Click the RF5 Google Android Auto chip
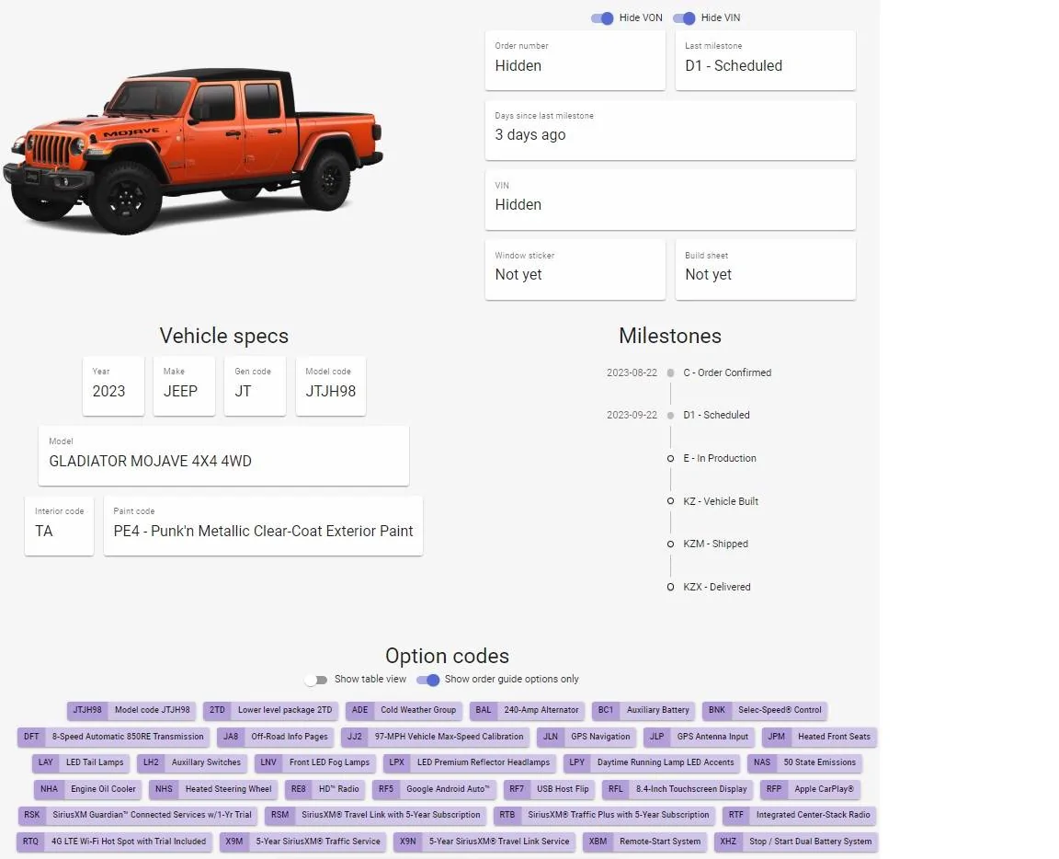 pos(434,789)
